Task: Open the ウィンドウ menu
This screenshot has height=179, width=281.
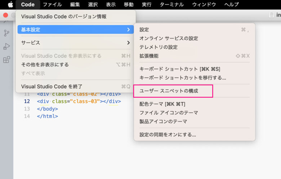Action: pyautogui.click(x=204, y=4)
